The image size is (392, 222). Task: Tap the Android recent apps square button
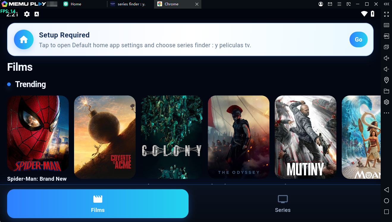click(386, 212)
